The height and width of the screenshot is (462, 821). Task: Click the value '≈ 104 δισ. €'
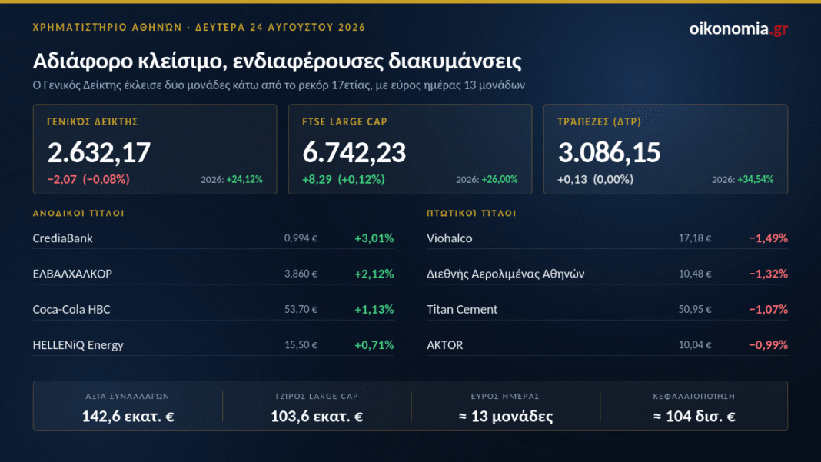694,417
